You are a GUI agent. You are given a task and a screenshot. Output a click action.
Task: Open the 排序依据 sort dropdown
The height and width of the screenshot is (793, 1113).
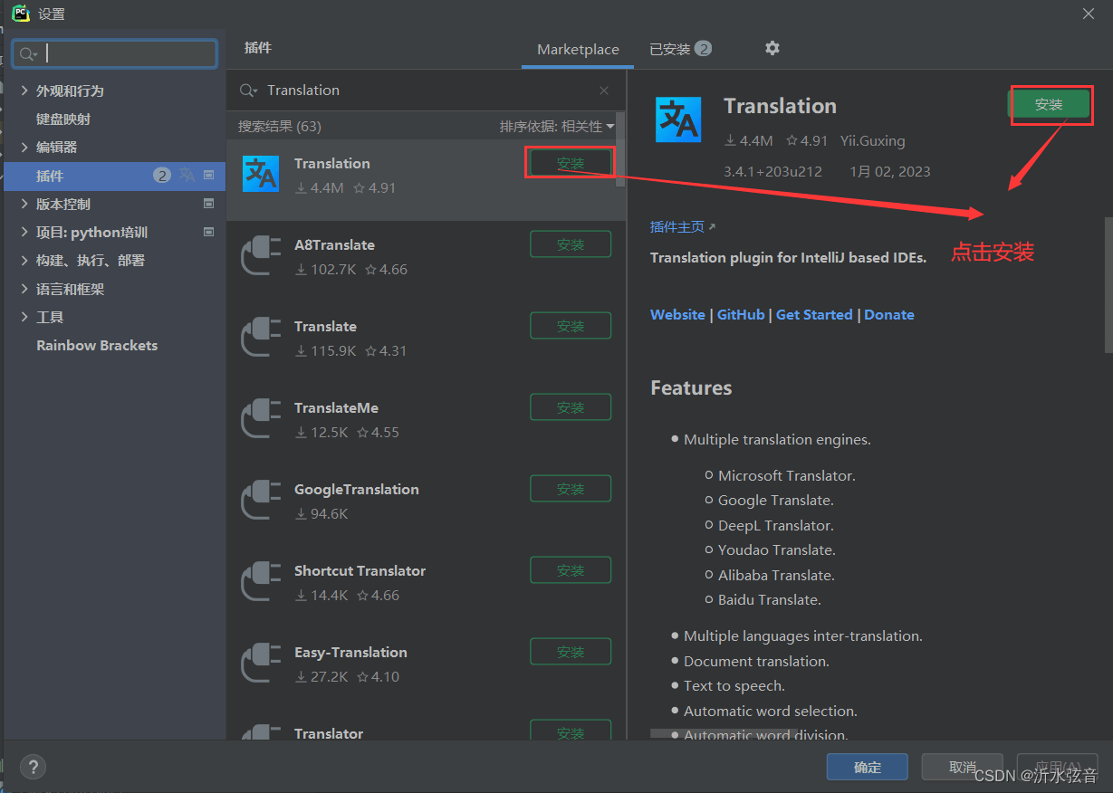[x=557, y=126]
